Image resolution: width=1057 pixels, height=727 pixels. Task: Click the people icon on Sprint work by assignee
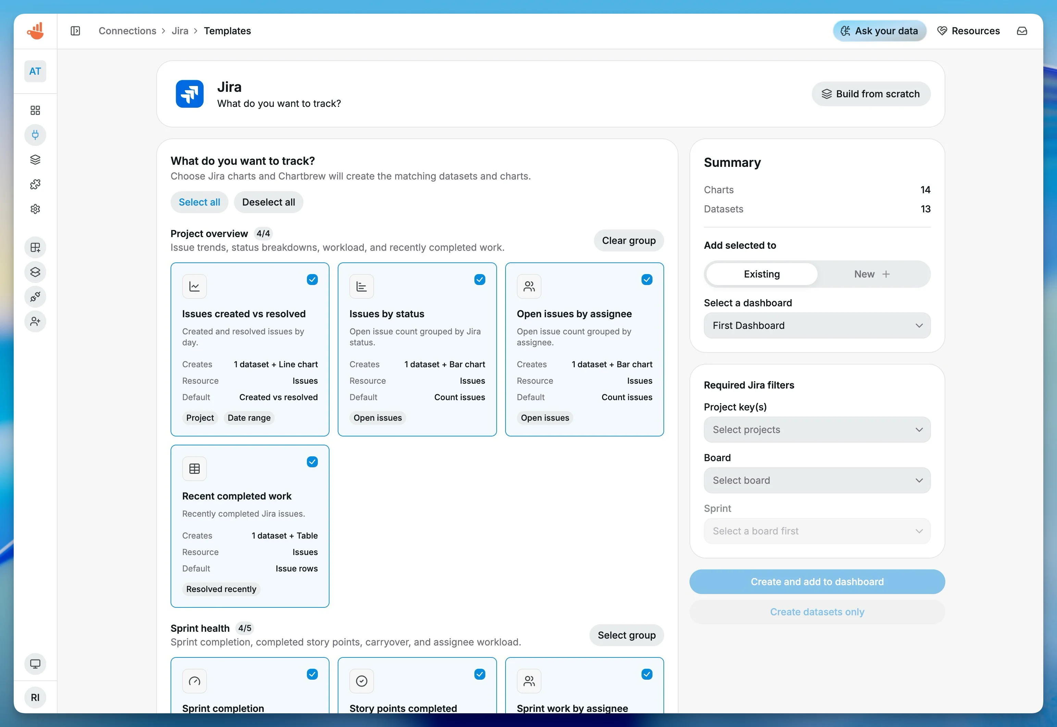click(x=529, y=681)
